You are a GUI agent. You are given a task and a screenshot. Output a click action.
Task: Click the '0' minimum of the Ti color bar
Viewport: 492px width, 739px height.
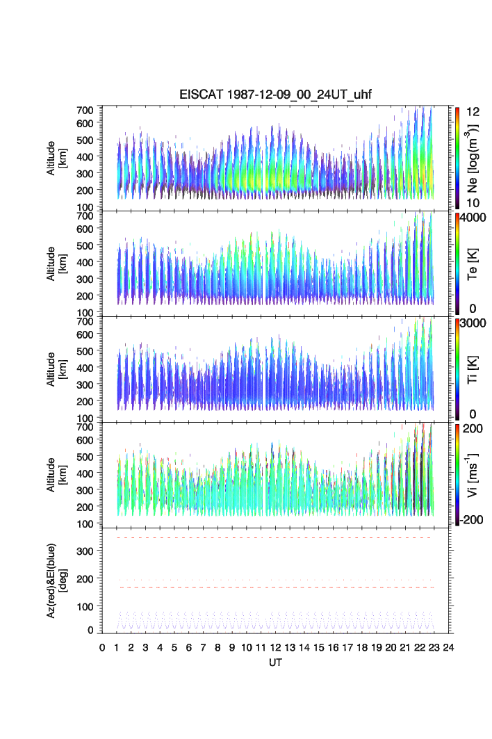tap(473, 414)
